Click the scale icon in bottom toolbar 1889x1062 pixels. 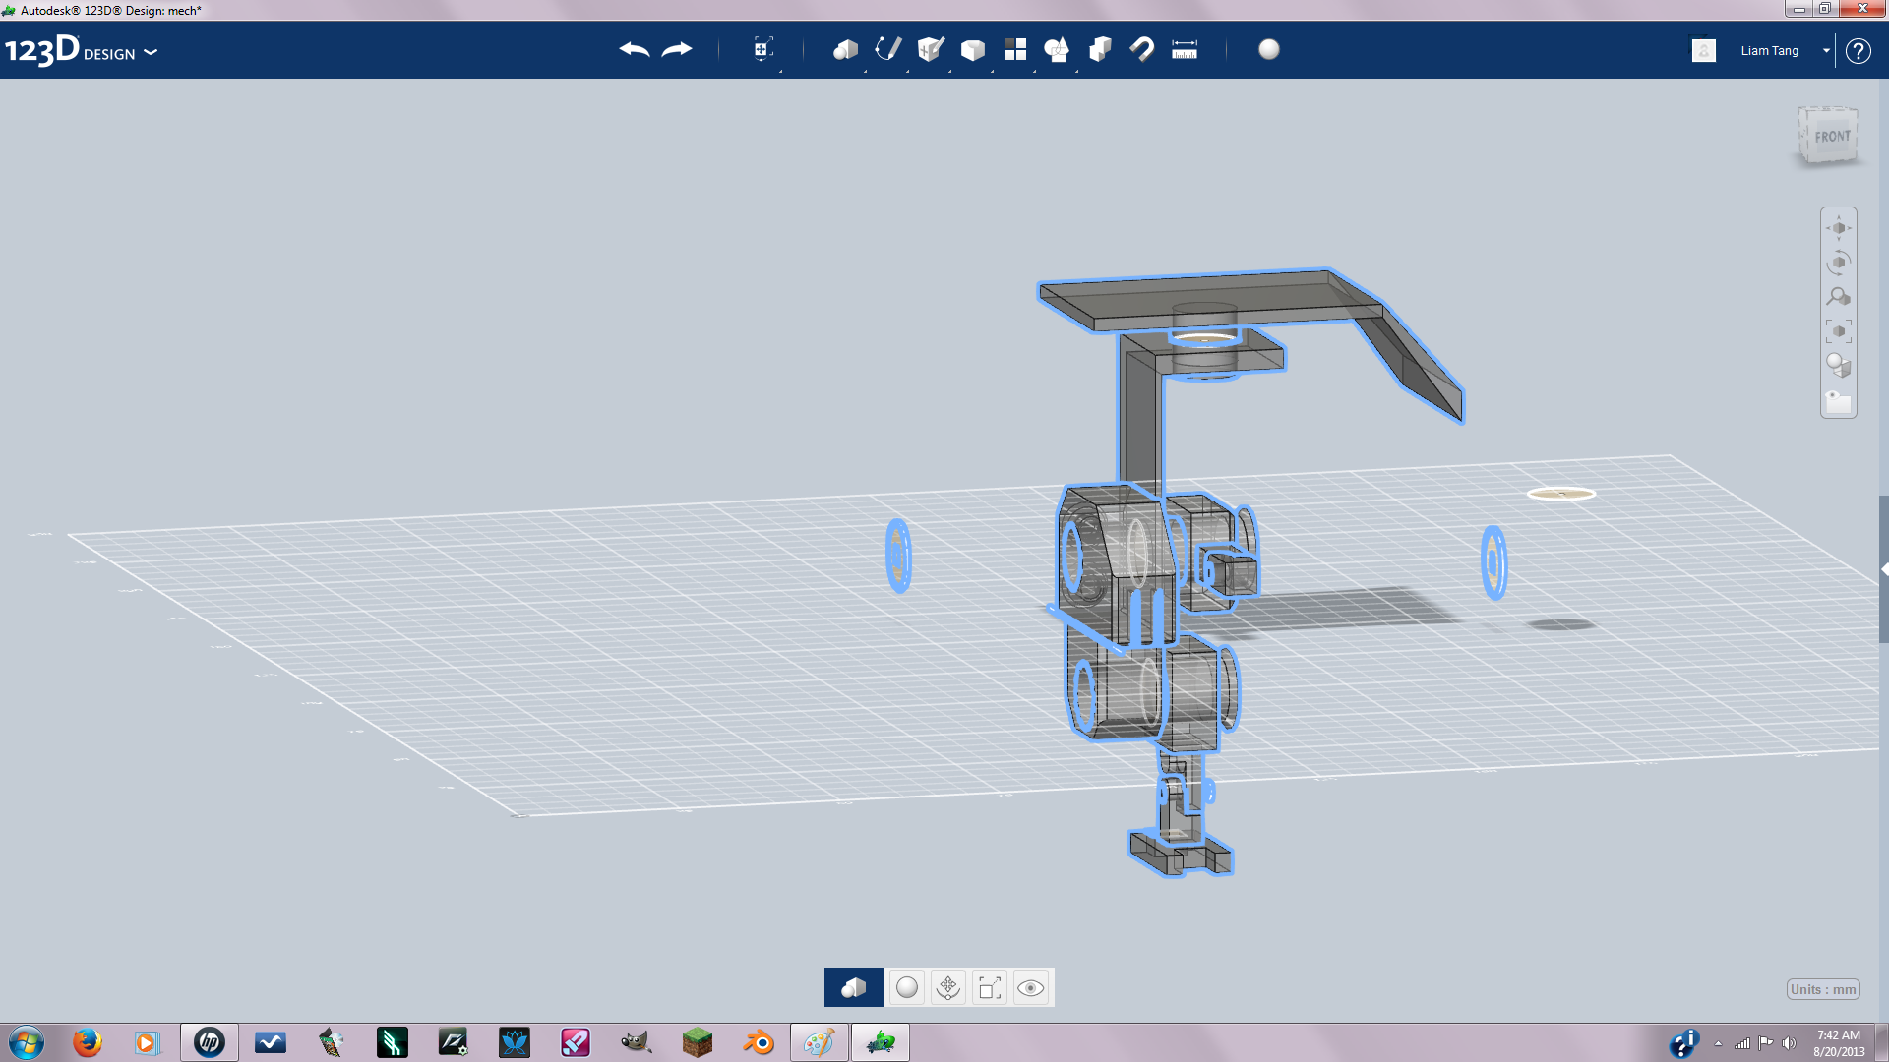click(990, 987)
